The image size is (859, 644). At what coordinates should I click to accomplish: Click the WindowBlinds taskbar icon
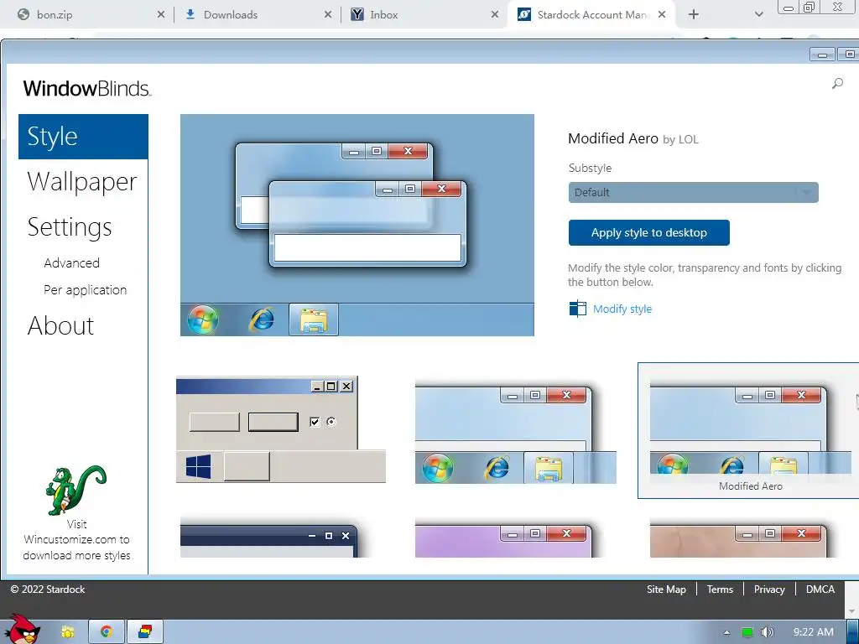[145, 632]
